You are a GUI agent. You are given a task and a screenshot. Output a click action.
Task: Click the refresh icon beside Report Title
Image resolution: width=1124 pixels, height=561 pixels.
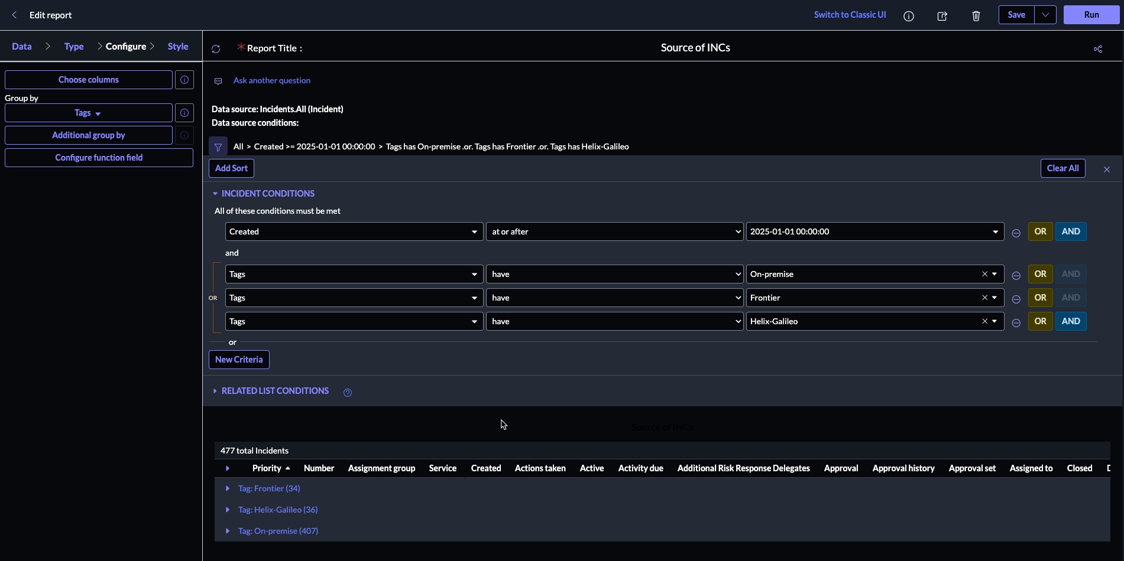[216, 49]
